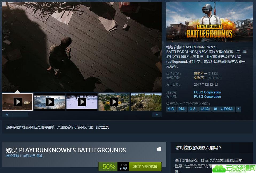Play the Battlegrounds logo trailer thumbnail

tap(114, 102)
